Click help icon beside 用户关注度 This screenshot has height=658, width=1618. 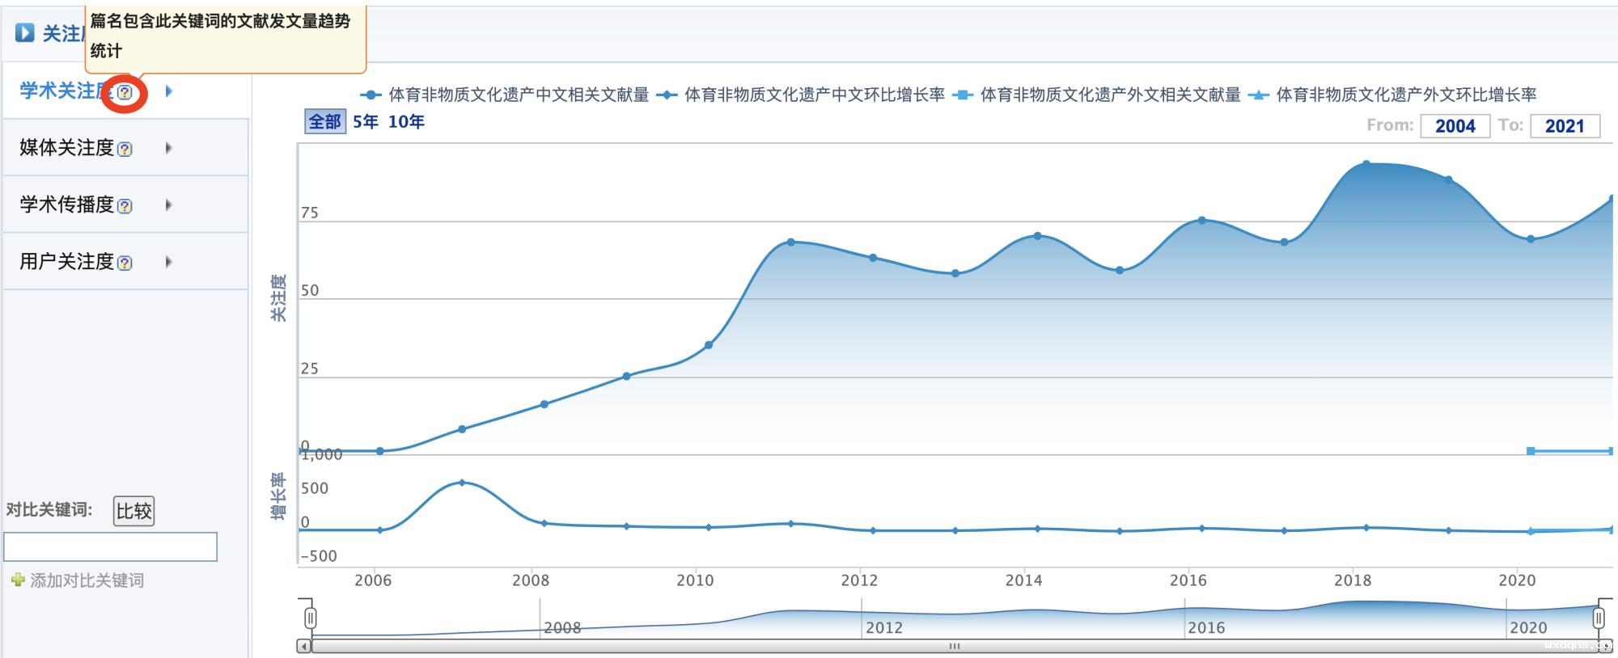coord(125,263)
